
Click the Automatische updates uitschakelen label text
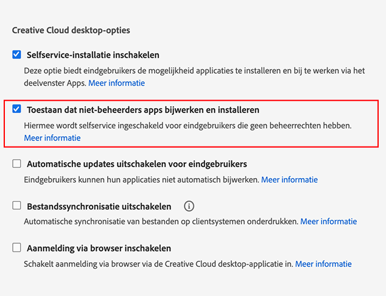(x=136, y=164)
